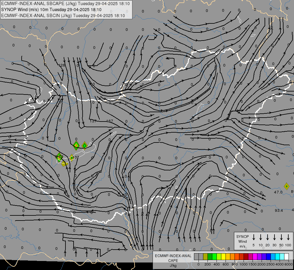Pick the orange-red swatch right of the 800 tick
The width and height of the screenshot is (294, 270).
(237, 257)
